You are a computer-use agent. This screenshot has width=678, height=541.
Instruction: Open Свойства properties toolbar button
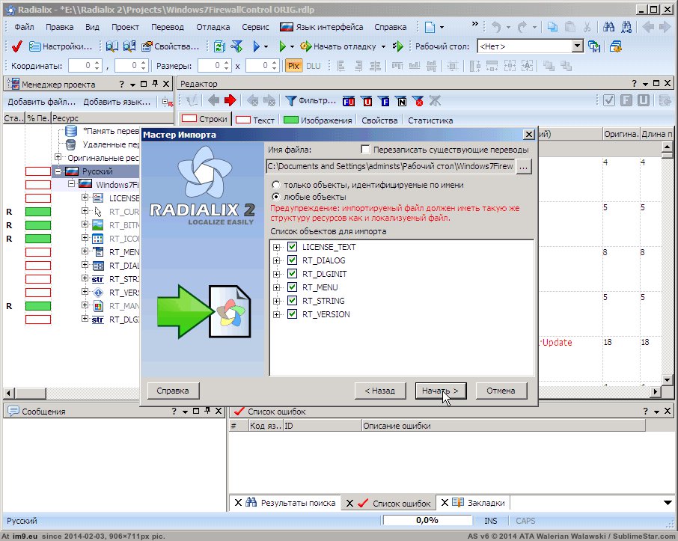(171, 46)
